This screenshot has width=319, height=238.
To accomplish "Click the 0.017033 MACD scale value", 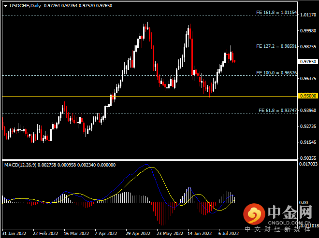I will point(308,164).
